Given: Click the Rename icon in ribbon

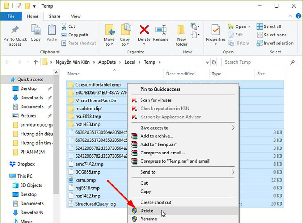Looking at the screenshot, I should pos(161,30).
